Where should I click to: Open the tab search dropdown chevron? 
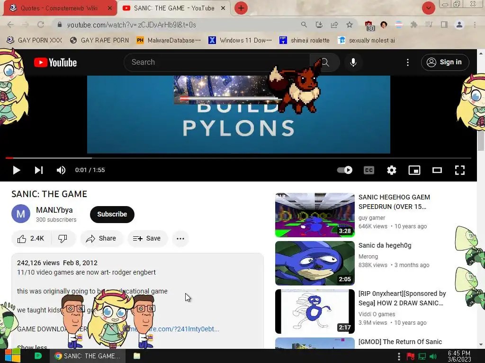(x=428, y=8)
